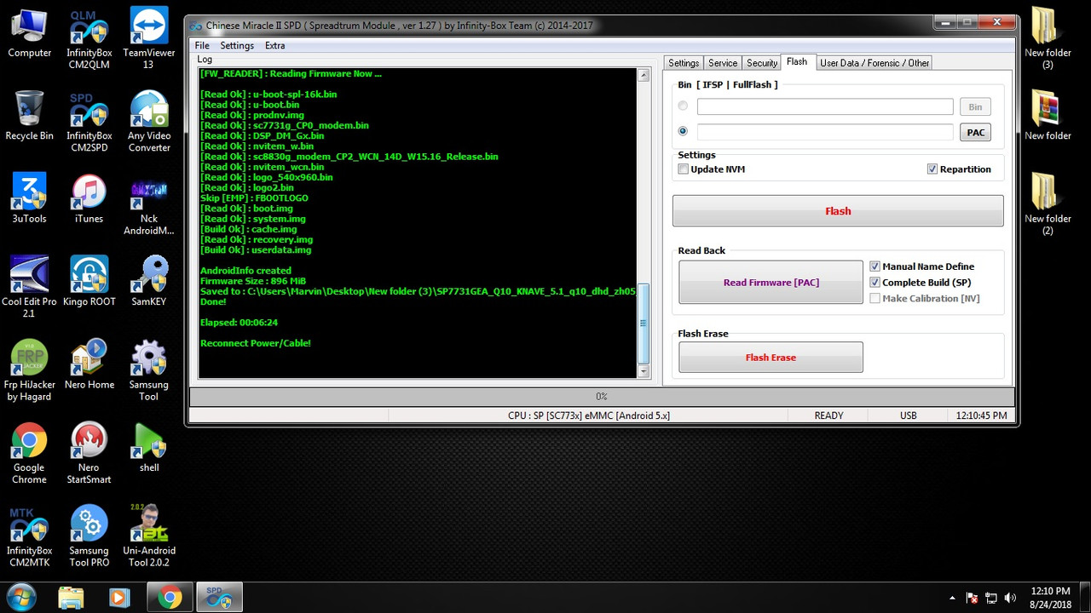Click 'Firmware Size : 896 MiB' log line
This screenshot has height=613, width=1091.
(252, 281)
